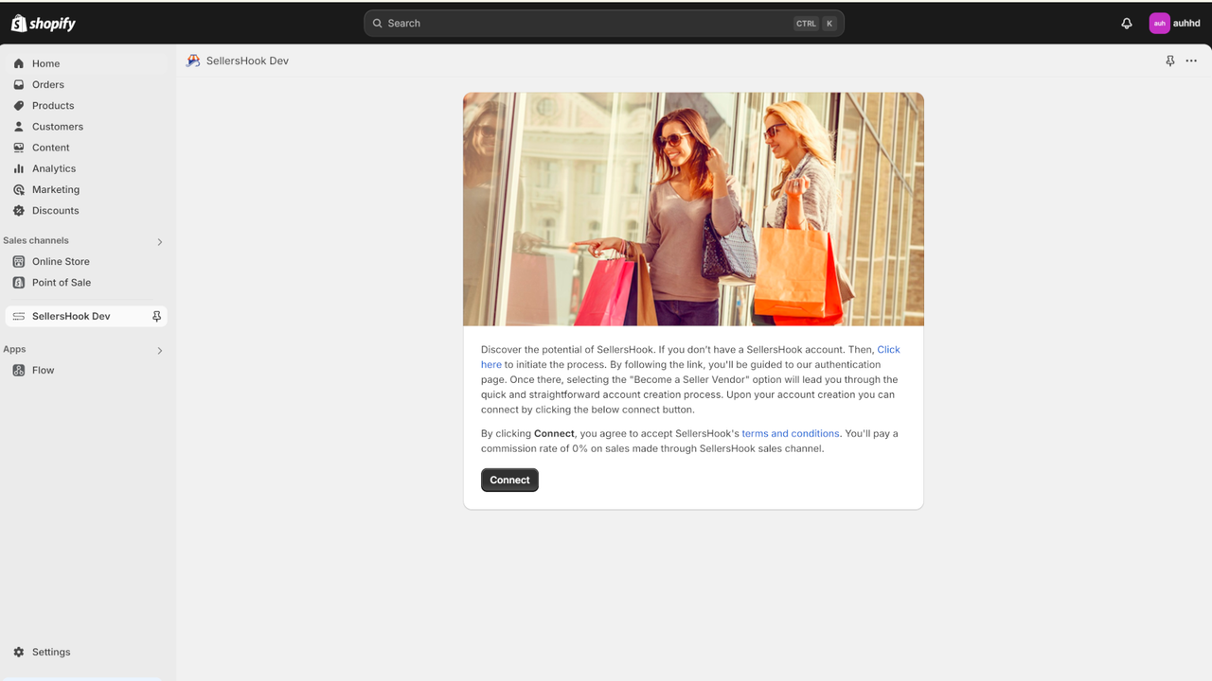
Task: Select Online Store sales channel
Action: click(x=87, y=261)
